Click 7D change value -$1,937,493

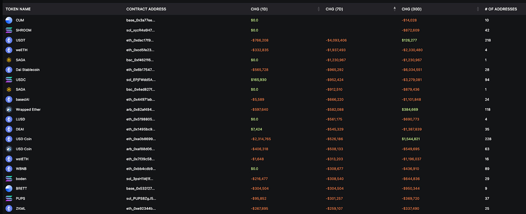[336, 50]
